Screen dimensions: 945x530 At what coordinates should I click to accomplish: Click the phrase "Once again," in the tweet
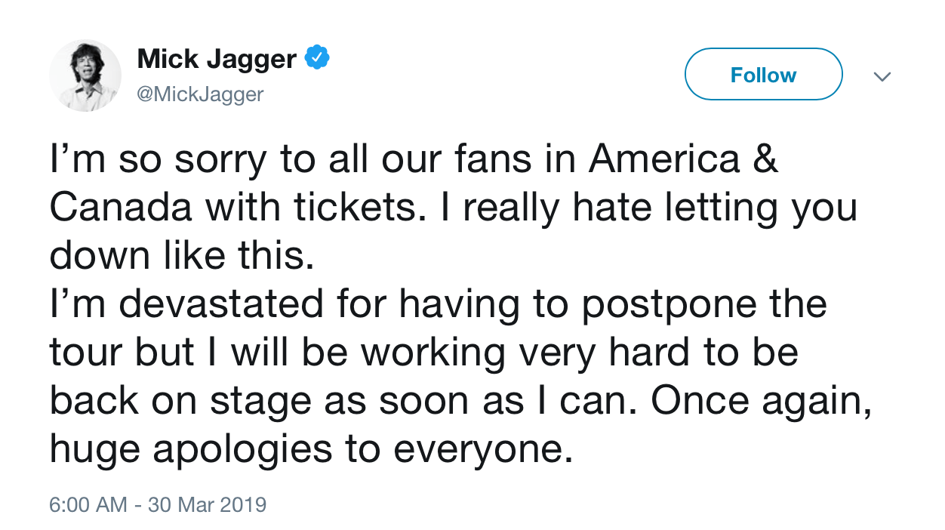762,400
